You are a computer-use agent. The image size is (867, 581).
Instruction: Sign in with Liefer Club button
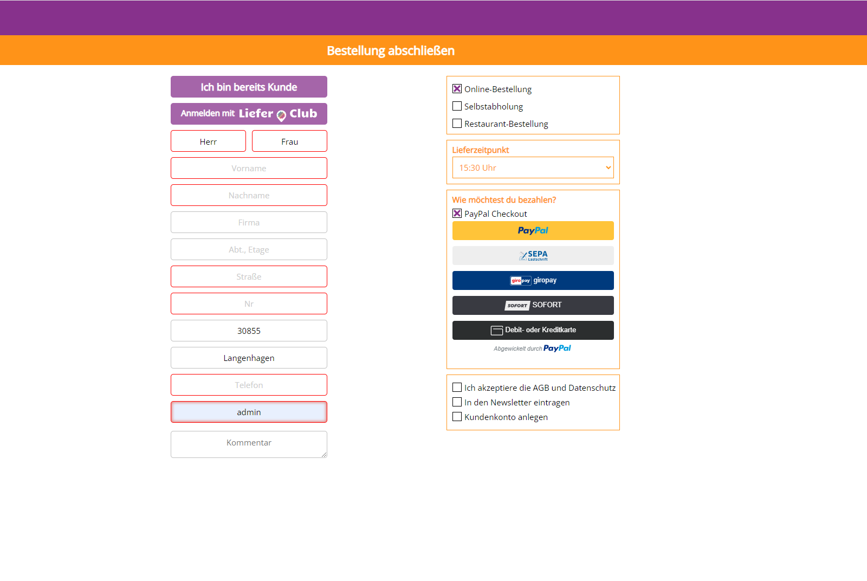tap(249, 114)
